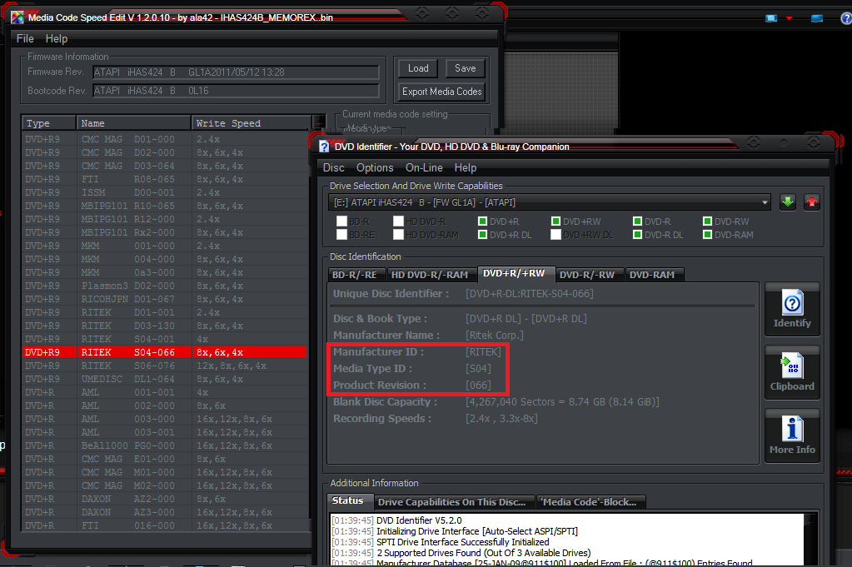Click the Load firmware button
This screenshot has width=852, height=567.
pyautogui.click(x=418, y=68)
